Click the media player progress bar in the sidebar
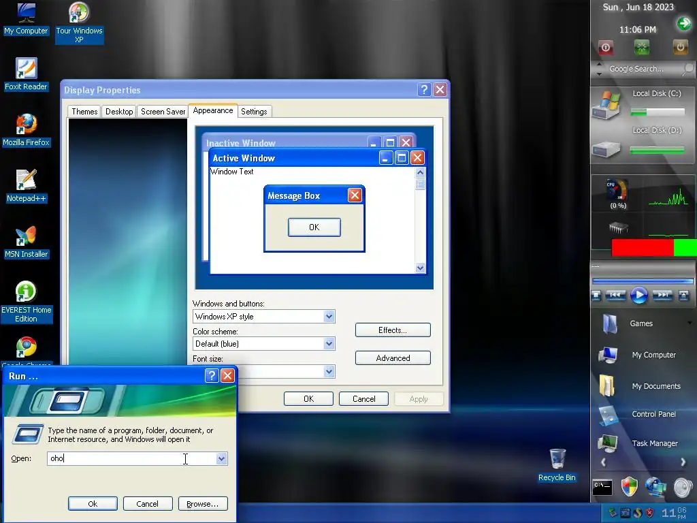 (x=643, y=281)
